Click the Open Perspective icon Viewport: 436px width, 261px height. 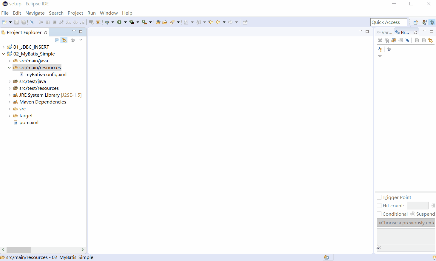416,22
